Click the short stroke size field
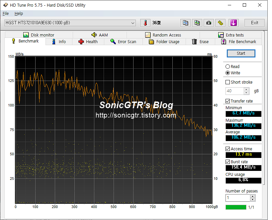Image resolution: width=272 pixels, height=220 pixels. 235,91
